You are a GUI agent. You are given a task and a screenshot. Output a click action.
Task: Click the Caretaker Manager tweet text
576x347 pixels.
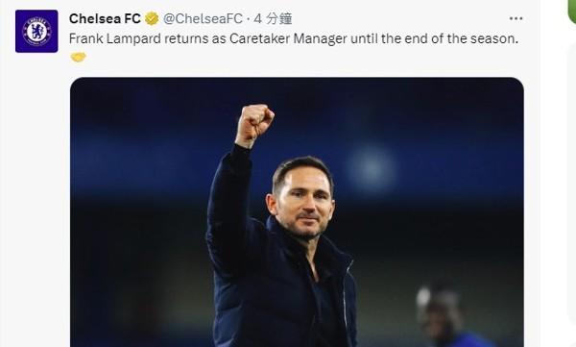point(288,38)
